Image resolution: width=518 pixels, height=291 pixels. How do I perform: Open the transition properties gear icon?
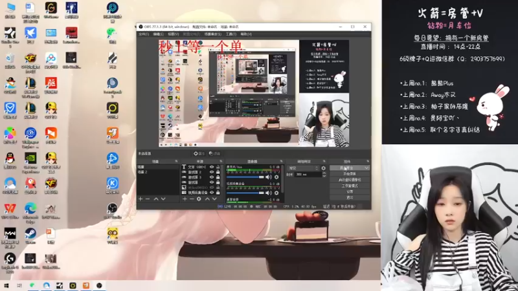tap(323, 168)
